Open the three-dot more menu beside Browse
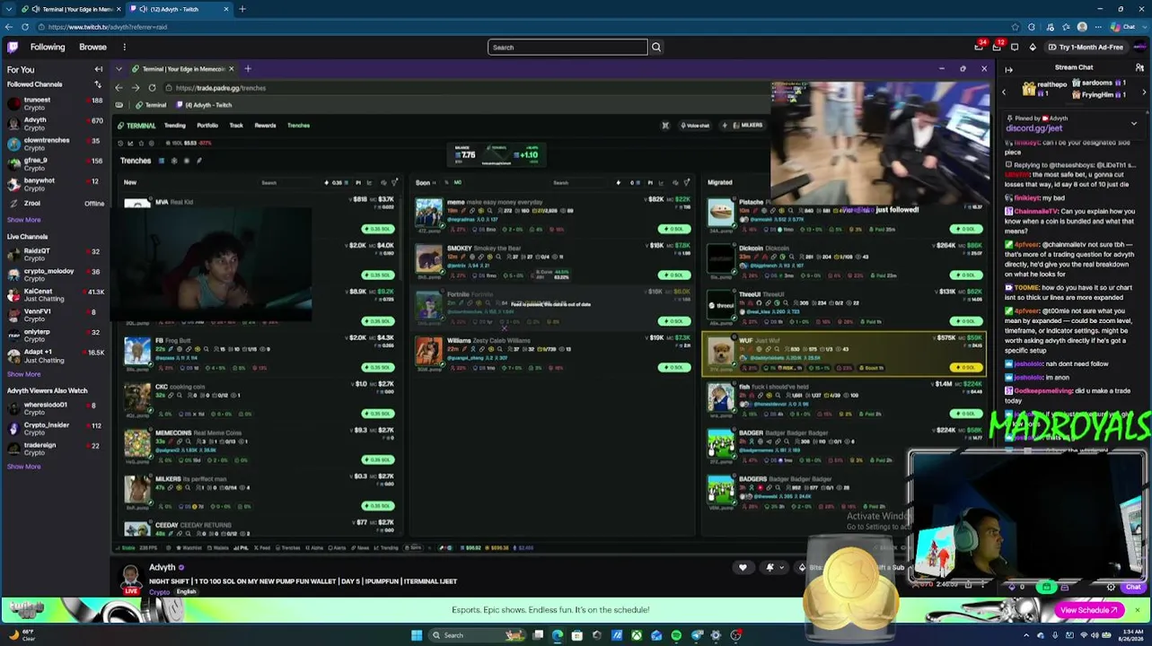Image resolution: width=1152 pixels, height=646 pixels. pyautogui.click(x=125, y=47)
